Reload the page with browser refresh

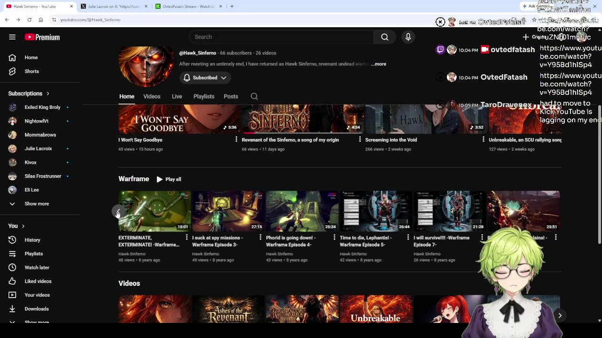(29, 20)
